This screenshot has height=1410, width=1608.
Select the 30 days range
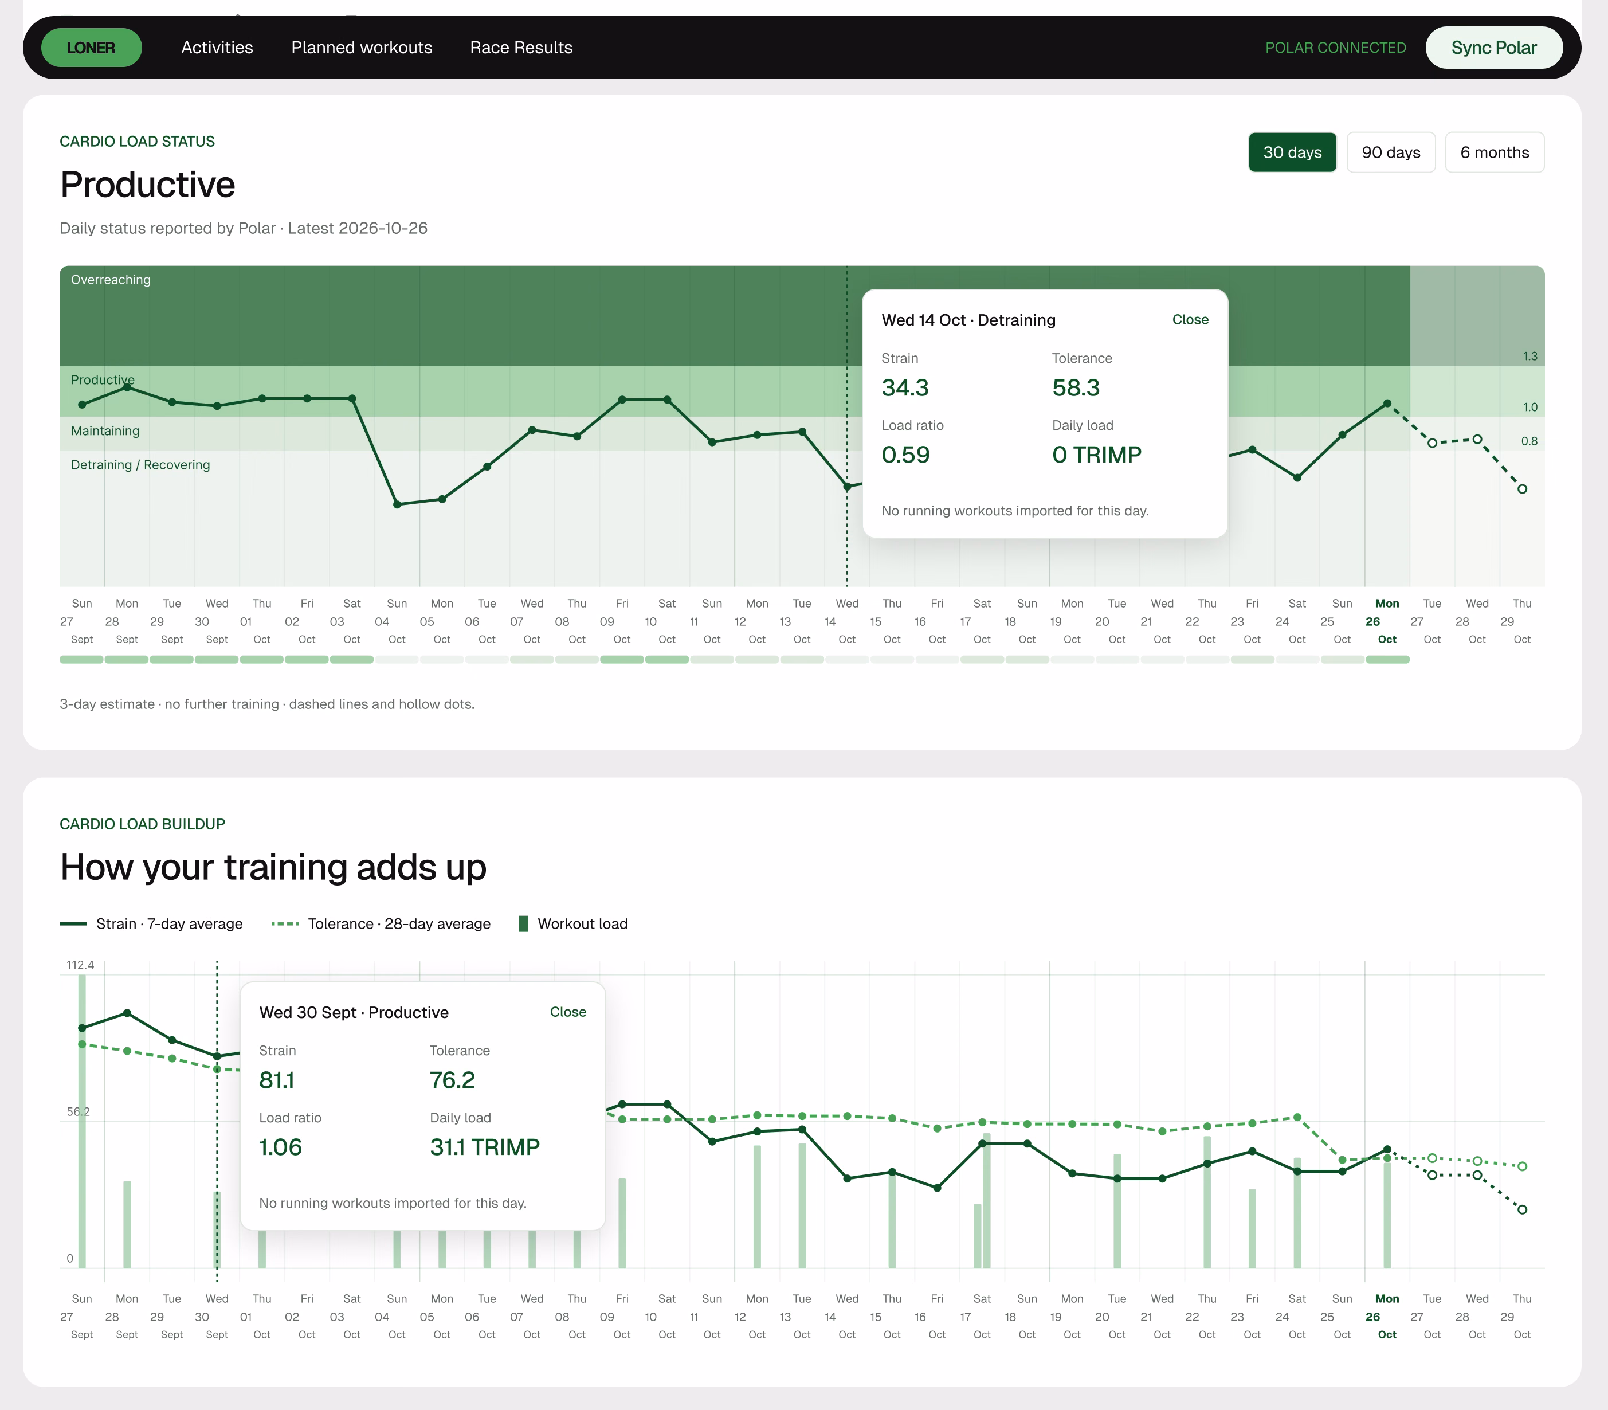coord(1292,152)
